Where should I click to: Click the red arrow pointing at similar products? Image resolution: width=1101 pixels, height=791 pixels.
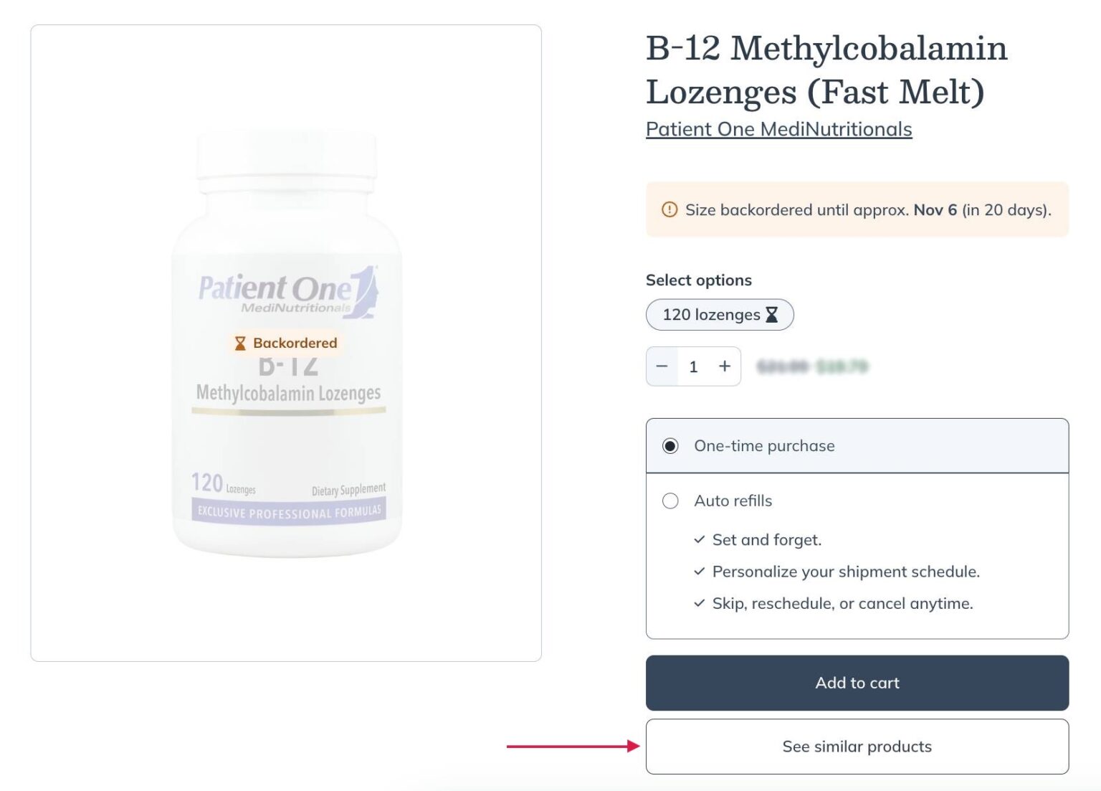tap(573, 747)
